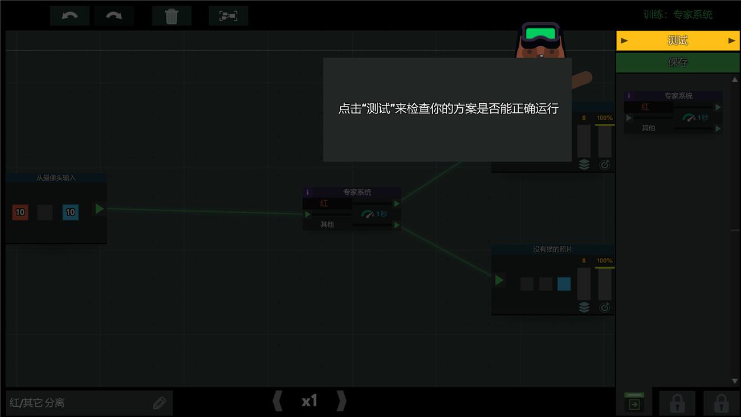
Task: Click the pencil edit icon beside scheme name
Action: [160, 403]
